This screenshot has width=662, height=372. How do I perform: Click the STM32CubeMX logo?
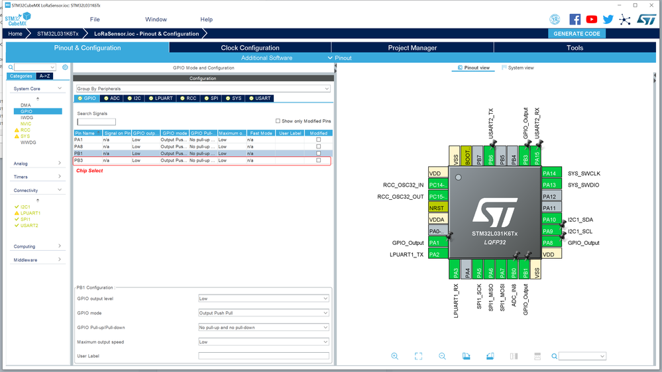tap(18, 19)
